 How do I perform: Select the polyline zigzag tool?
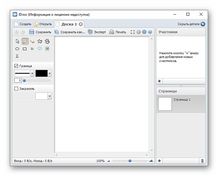(40, 41)
